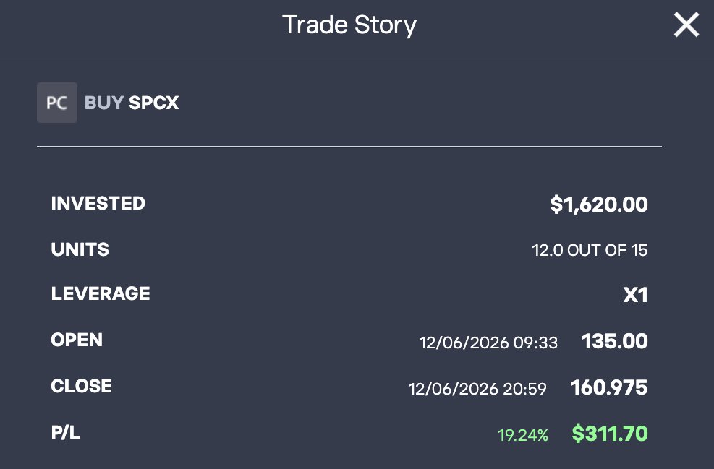Select the close date 12/06/2026 20:59
714x469 pixels.
click(477, 389)
